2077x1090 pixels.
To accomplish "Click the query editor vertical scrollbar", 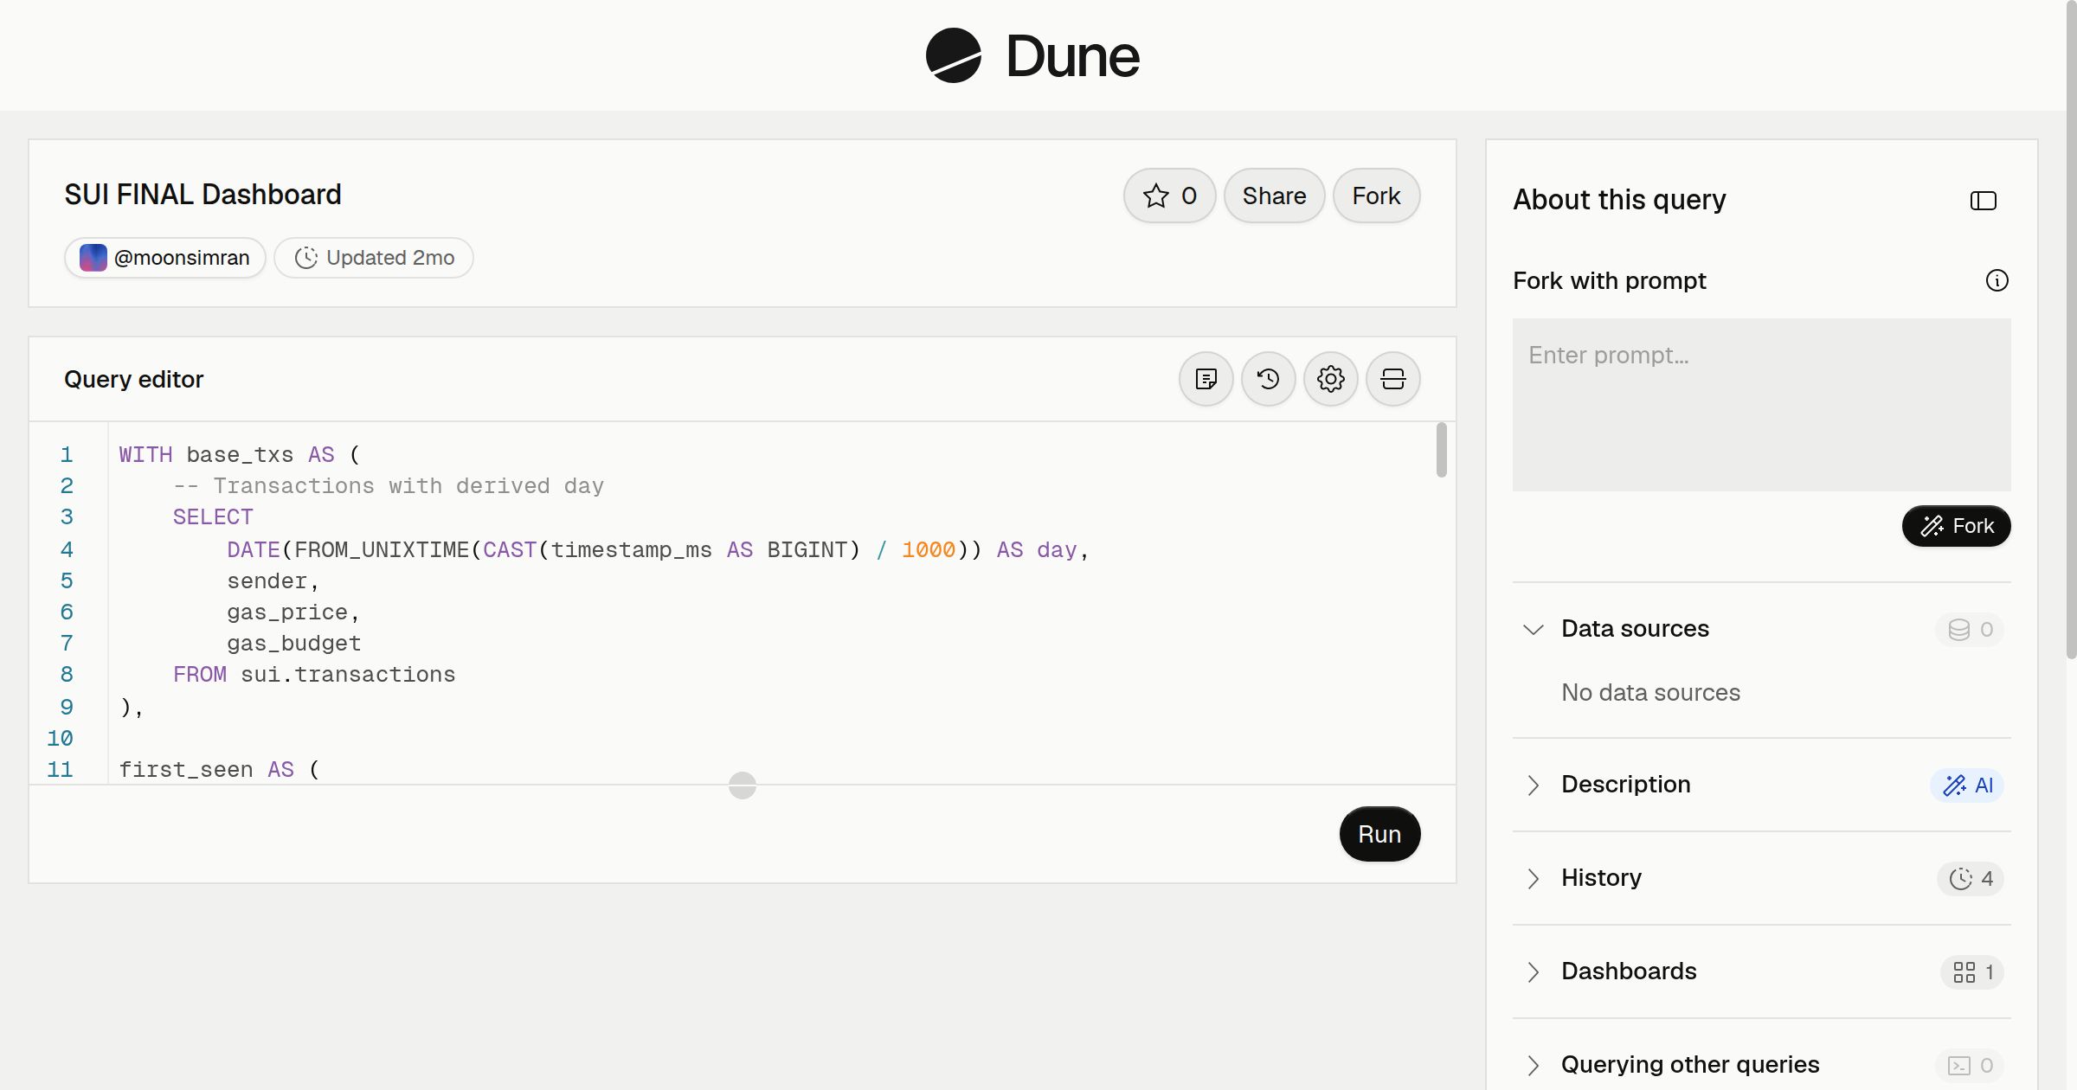I will point(1442,450).
